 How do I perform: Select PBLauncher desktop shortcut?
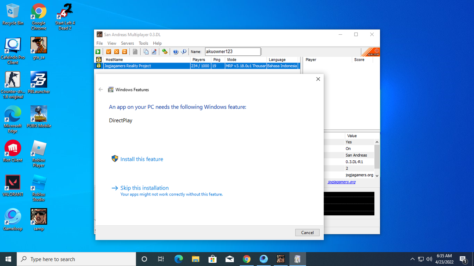[39, 83]
